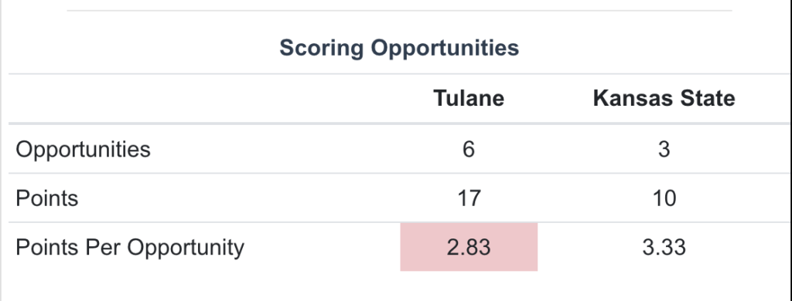The height and width of the screenshot is (301, 792).
Task: Select the Kansas State column header
Action: tap(664, 98)
